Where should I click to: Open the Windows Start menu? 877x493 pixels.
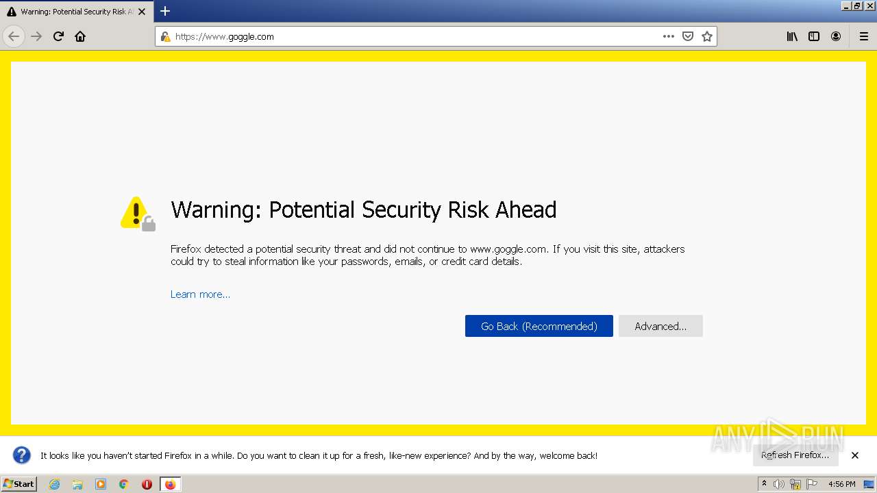(x=19, y=484)
